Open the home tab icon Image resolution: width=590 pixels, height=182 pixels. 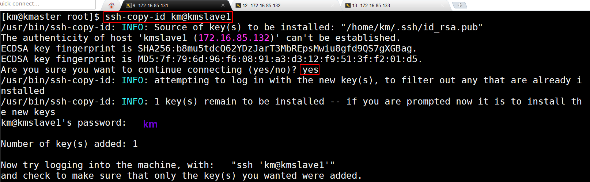click(111, 5)
